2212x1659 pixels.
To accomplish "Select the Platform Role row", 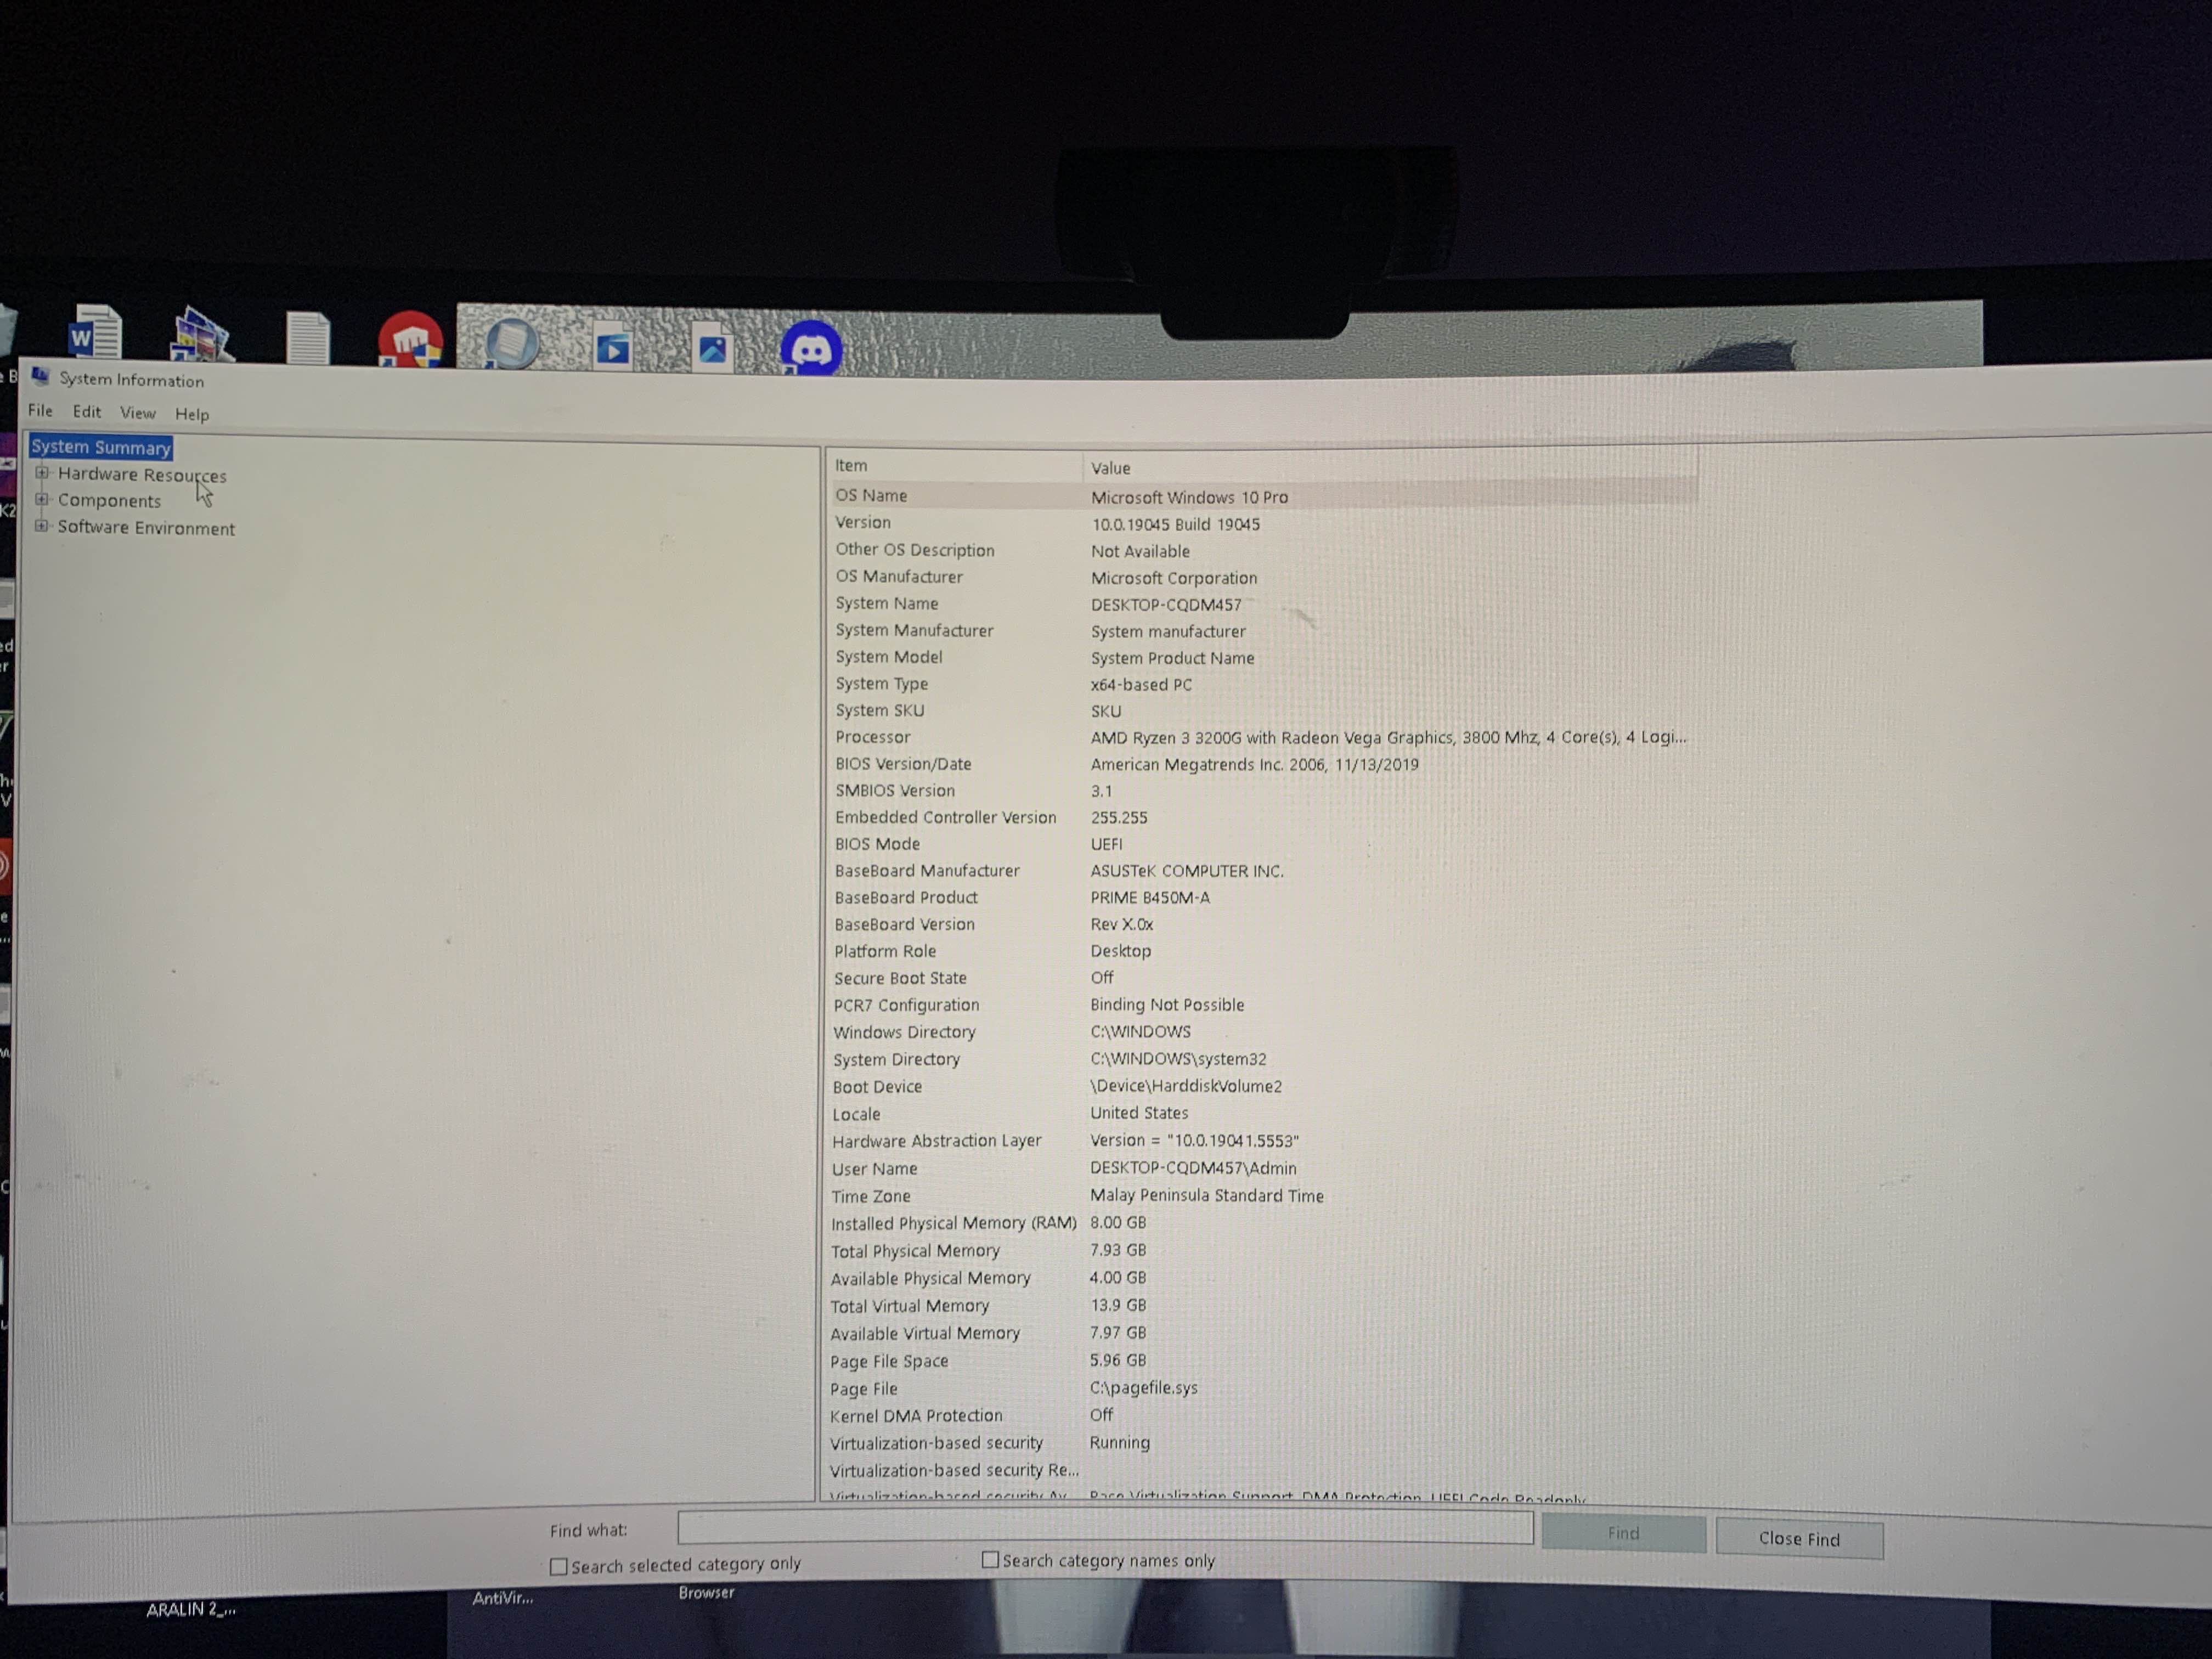I will pyautogui.click(x=1264, y=951).
